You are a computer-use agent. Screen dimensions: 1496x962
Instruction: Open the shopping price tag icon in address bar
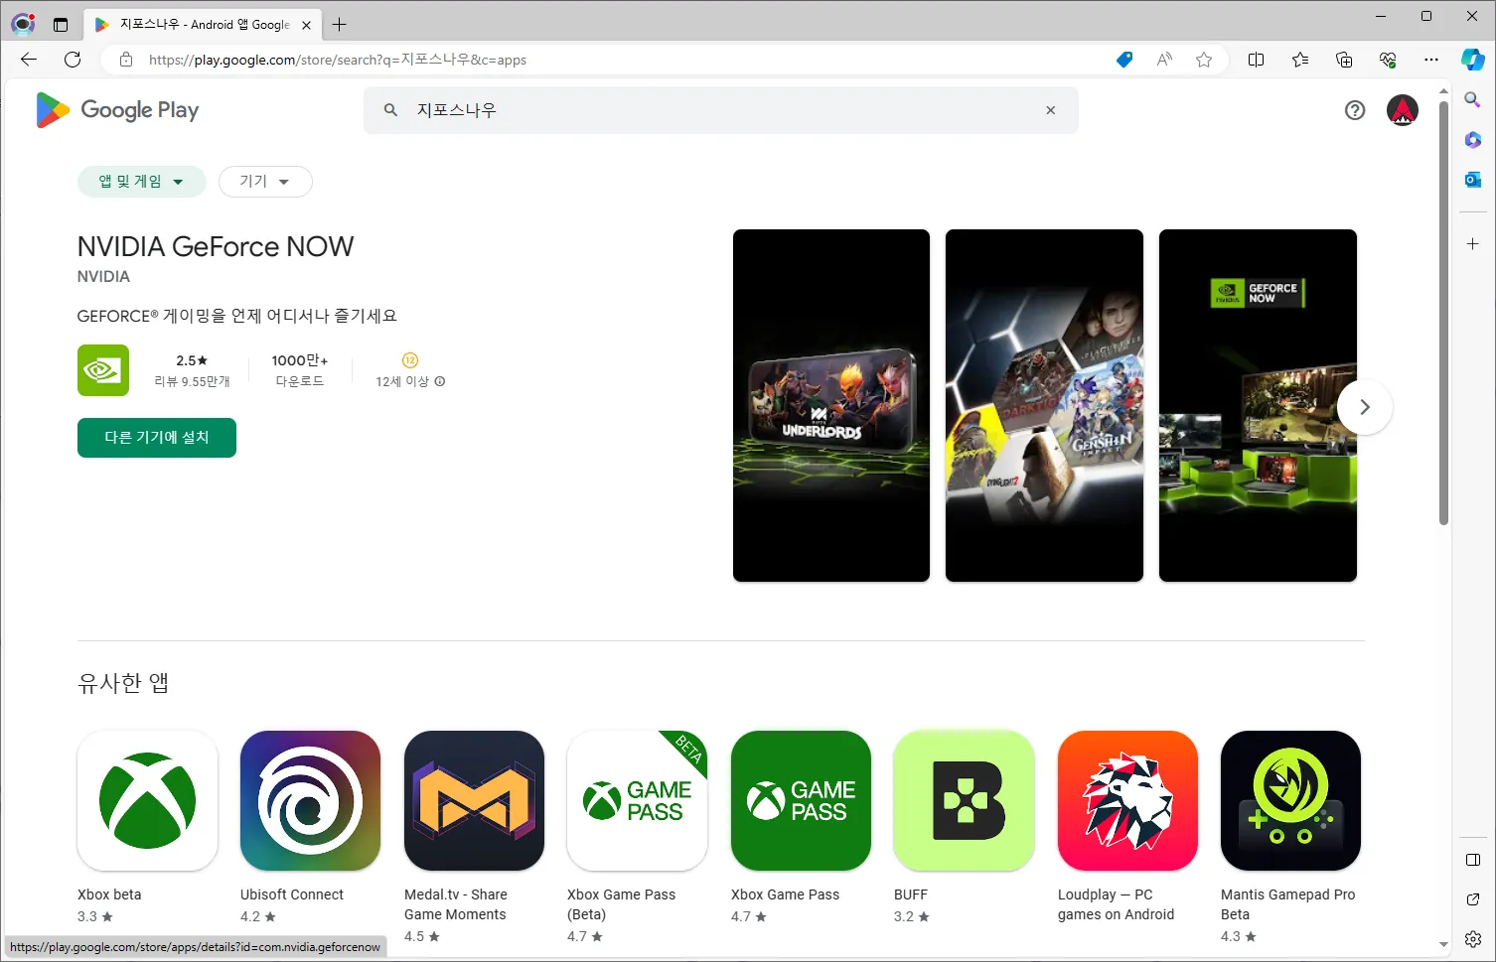(1124, 60)
